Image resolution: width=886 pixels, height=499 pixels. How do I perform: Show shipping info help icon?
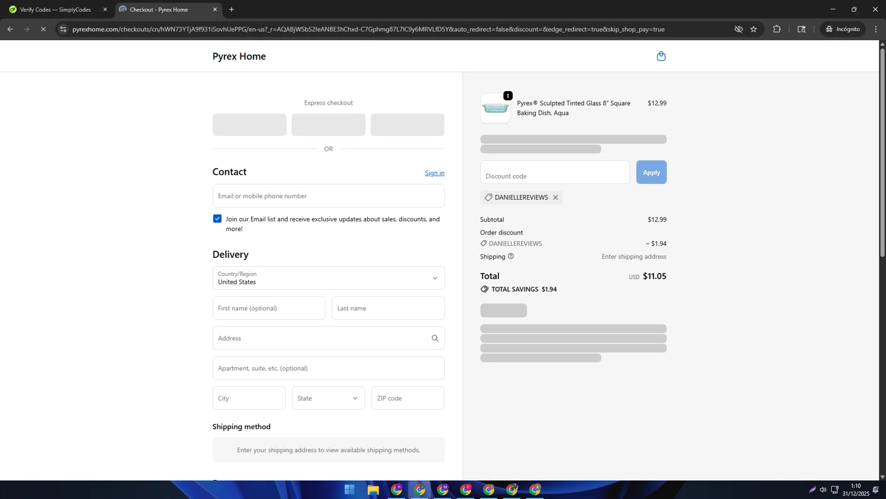pyautogui.click(x=511, y=256)
